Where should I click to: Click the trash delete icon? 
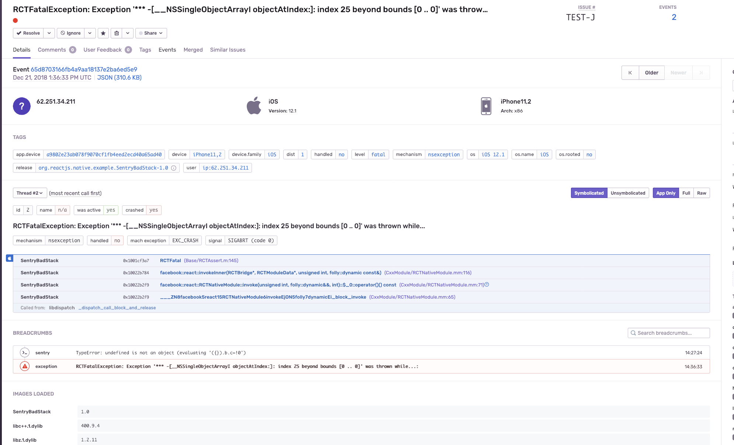(x=117, y=33)
